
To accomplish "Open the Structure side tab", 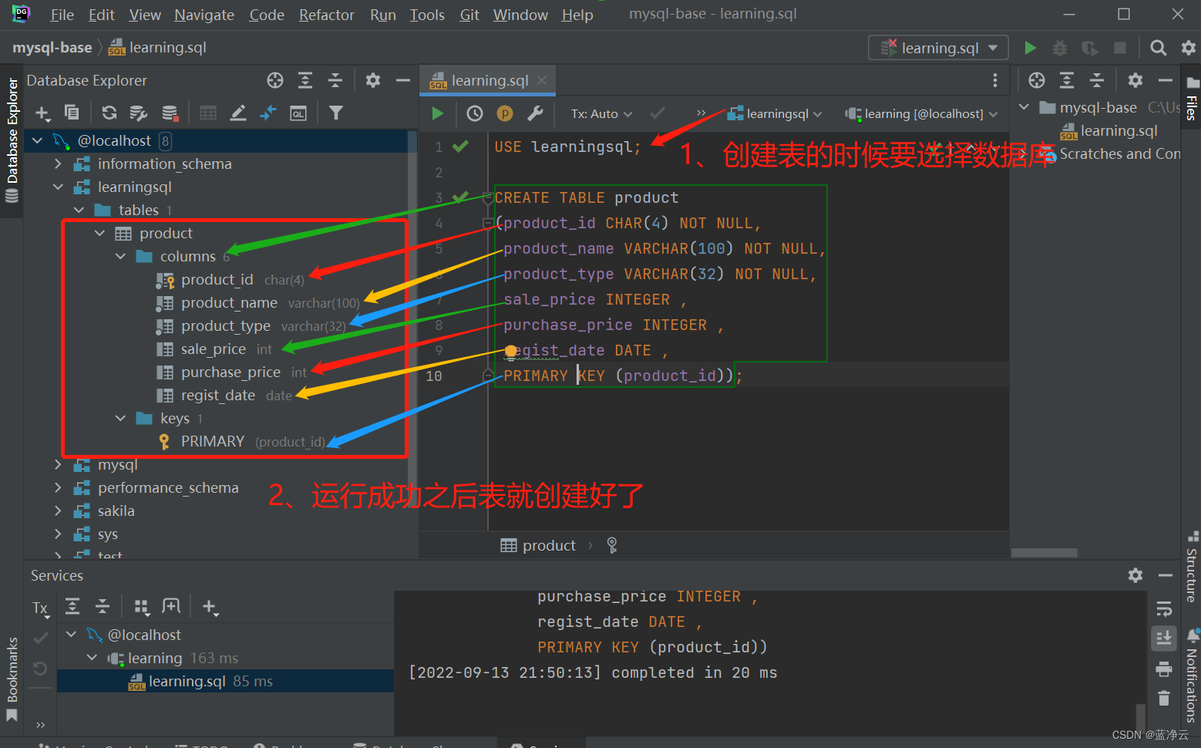I will [1192, 566].
